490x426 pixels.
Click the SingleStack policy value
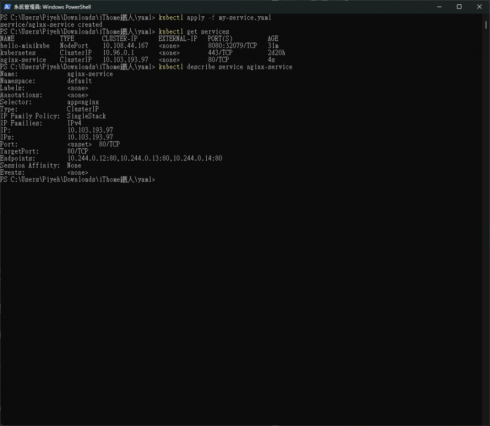86,116
